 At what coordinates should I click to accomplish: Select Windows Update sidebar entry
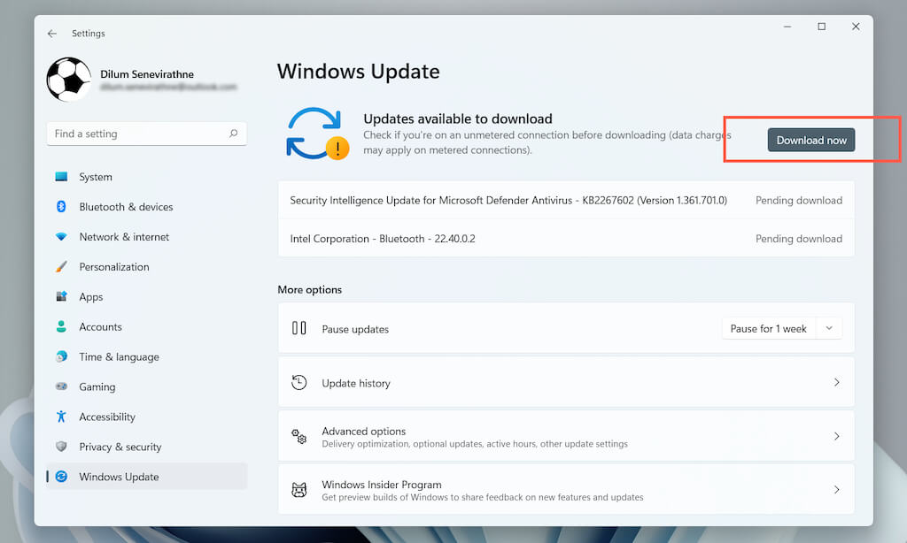(x=146, y=477)
